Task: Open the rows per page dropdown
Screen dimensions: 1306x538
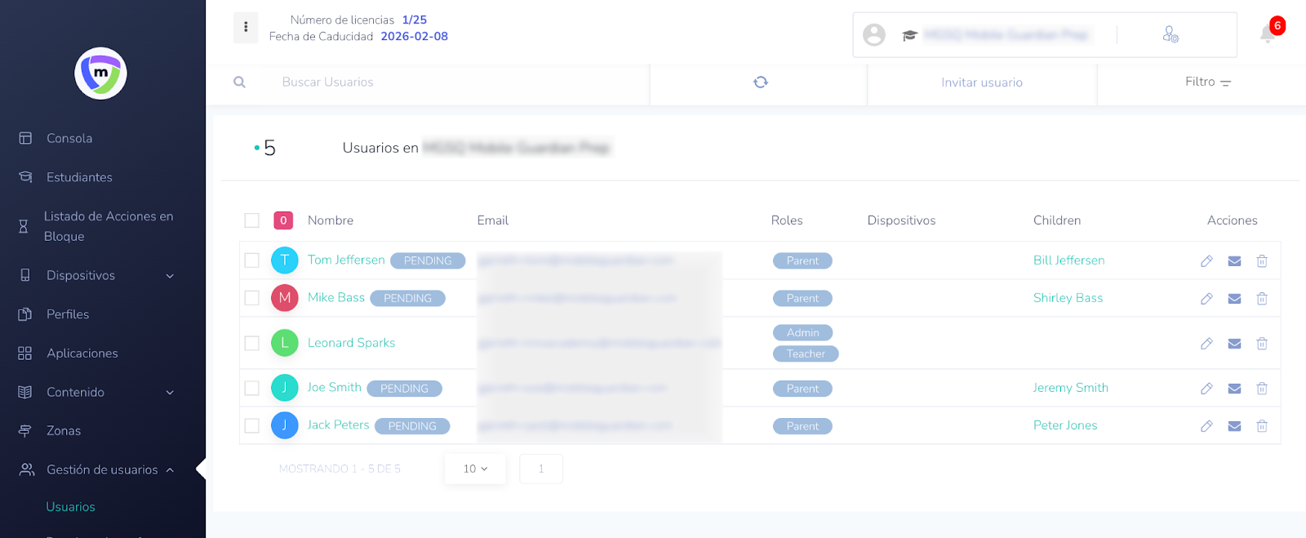Action: click(475, 469)
